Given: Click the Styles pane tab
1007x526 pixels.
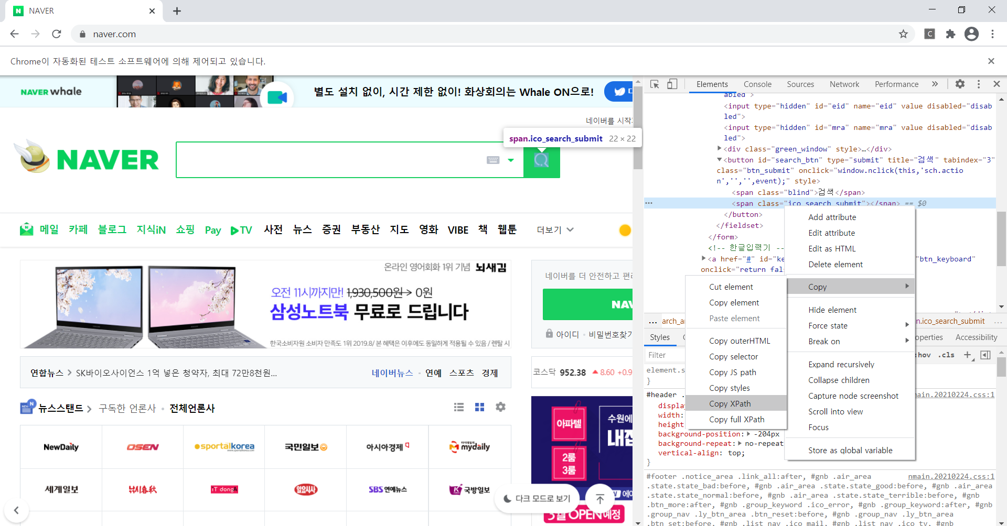Looking at the screenshot, I should (x=660, y=337).
